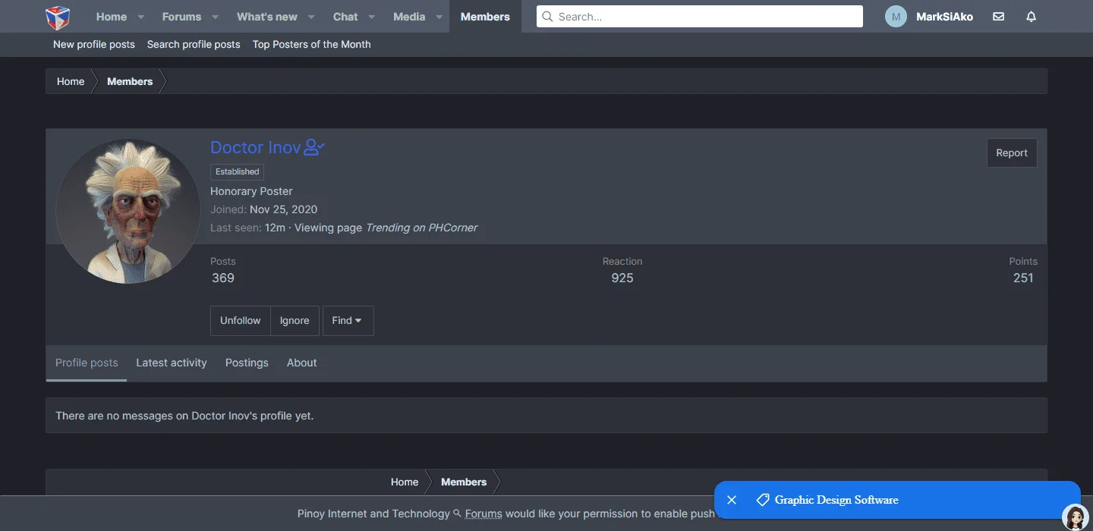
Task: Click the girl avatar chat icon
Action: pyautogui.click(x=1075, y=517)
